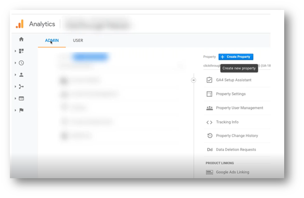Expand the Behavior section arrow in sidebar
This screenshot has width=304, height=198.
click(16, 99)
